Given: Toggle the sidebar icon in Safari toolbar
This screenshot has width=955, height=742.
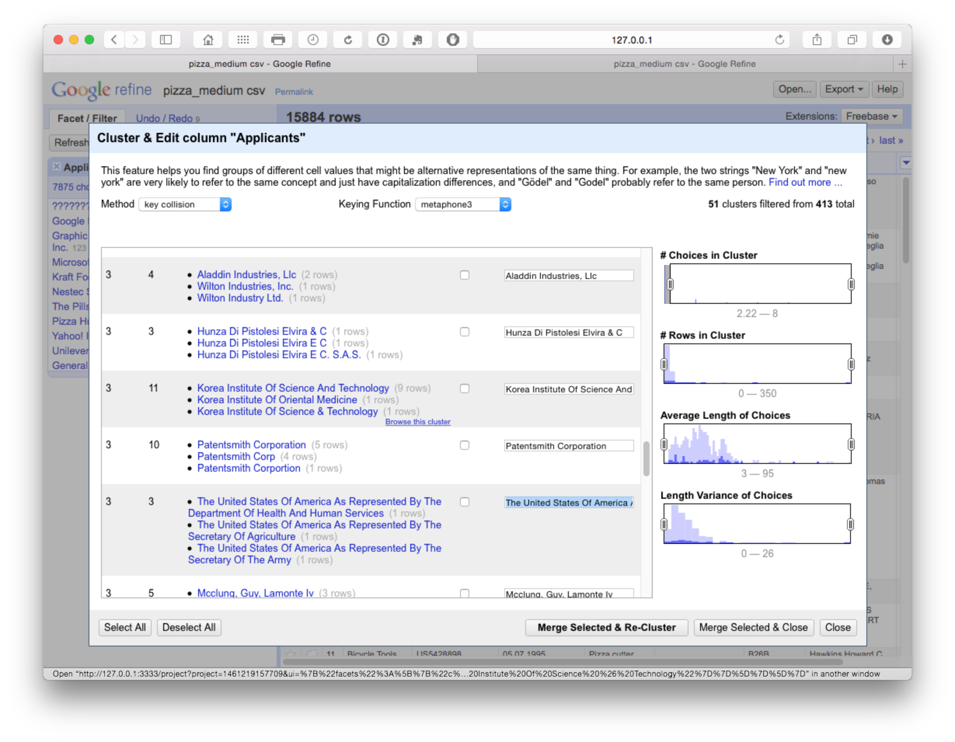Looking at the screenshot, I should click(166, 40).
